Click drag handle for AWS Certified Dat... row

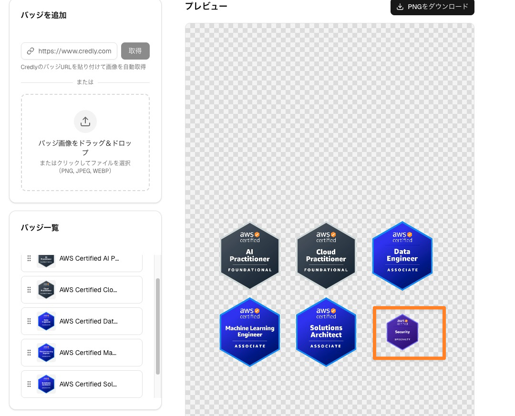tap(29, 321)
